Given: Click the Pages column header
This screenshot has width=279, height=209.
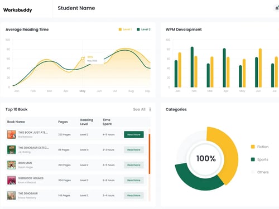Looking at the screenshot, I should tap(63, 122).
